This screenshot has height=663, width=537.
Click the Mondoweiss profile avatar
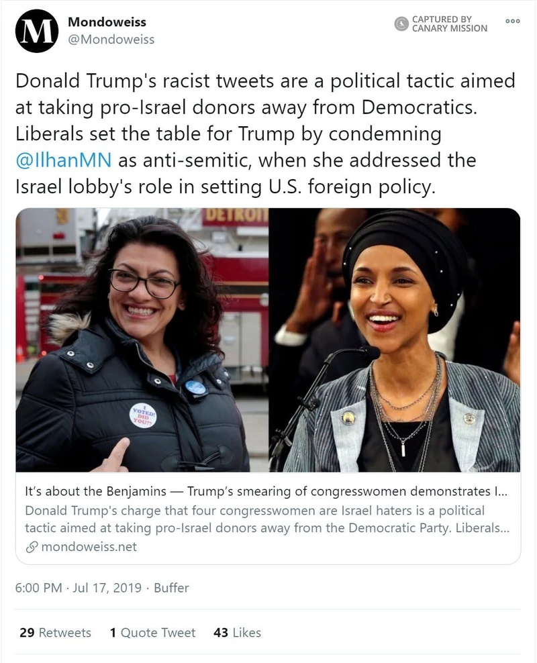tap(37, 31)
